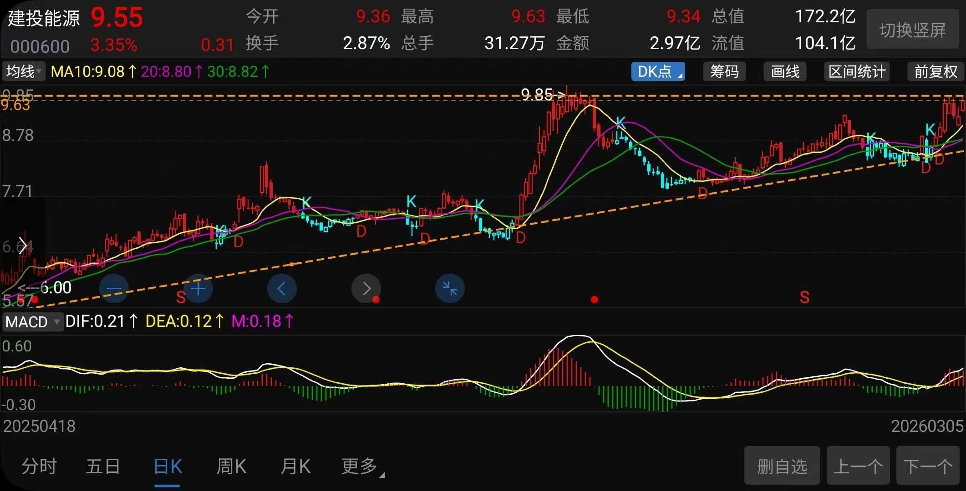
Task: Toggle the 筹码 chip distribution view
Action: pos(724,72)
